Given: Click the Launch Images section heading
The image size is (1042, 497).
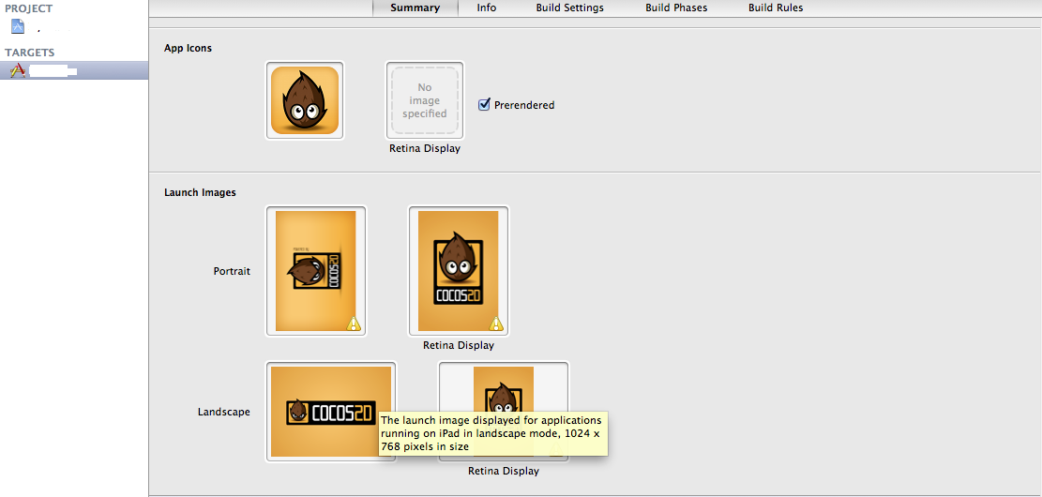Looking at the screenshot, I should pyautogui.click(x=200, y=192).
